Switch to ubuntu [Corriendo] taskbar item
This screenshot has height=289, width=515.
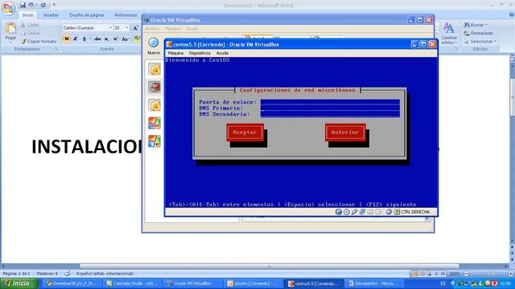tap(253, 283)
